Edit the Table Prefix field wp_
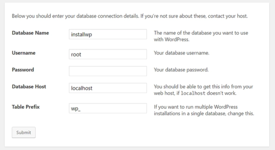275x150 pixels. 108,108
